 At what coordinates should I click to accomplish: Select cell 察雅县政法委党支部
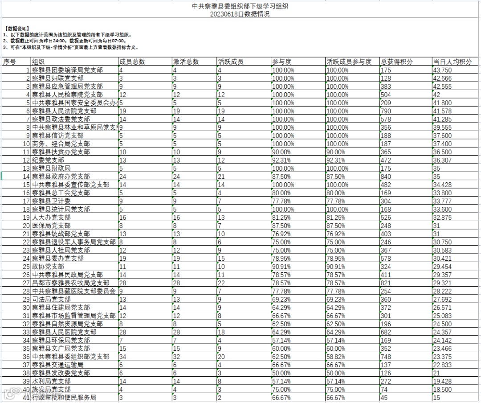(74, 119)
